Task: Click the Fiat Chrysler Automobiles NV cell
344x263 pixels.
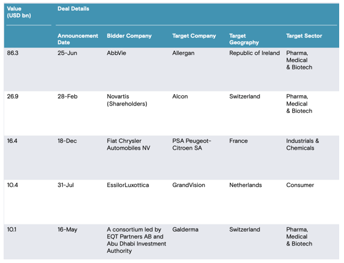Action: pos(129,144)
